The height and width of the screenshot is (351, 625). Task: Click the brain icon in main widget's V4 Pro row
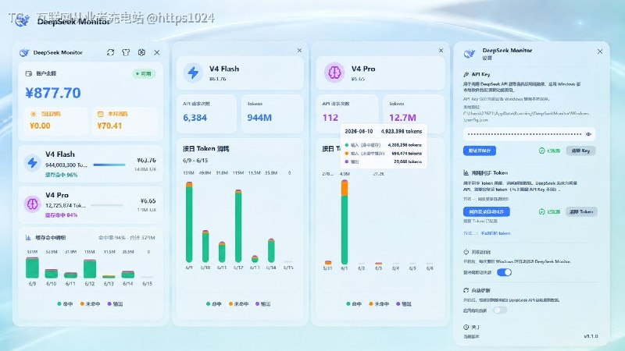click(x=32, y=204)
